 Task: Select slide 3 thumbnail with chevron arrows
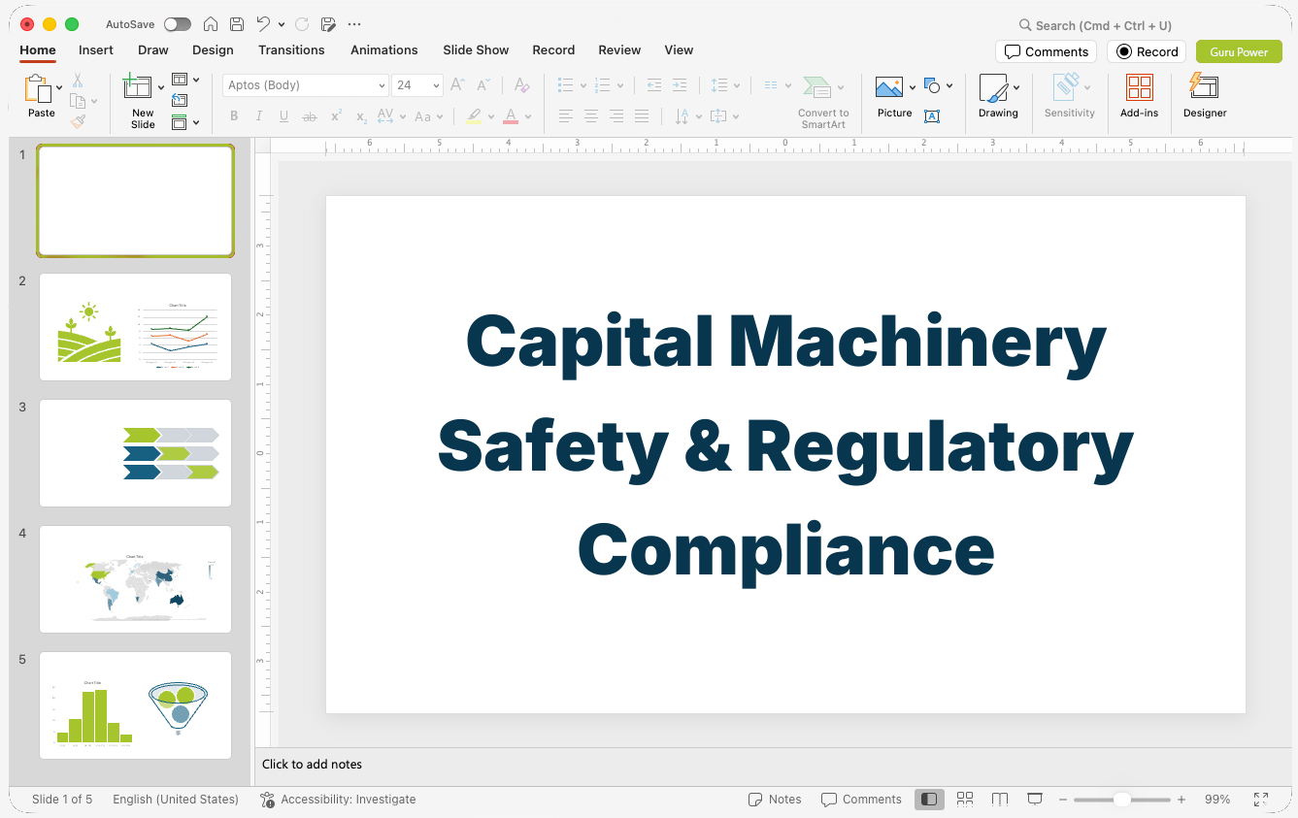pyautogui.click(x=135, y=453)
